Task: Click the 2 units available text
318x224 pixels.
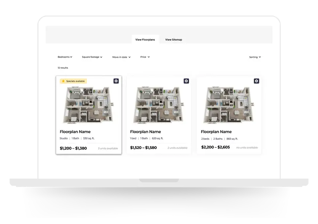Action: click(x=178, y=148)
